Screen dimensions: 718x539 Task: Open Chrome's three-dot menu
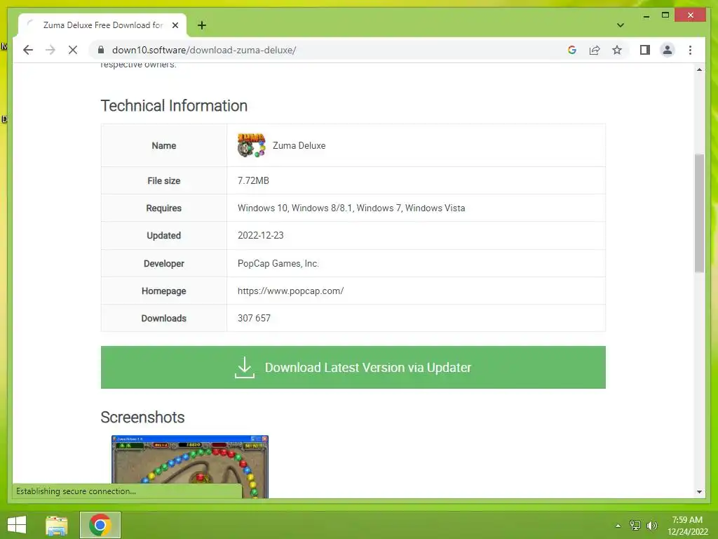point(690,50)
